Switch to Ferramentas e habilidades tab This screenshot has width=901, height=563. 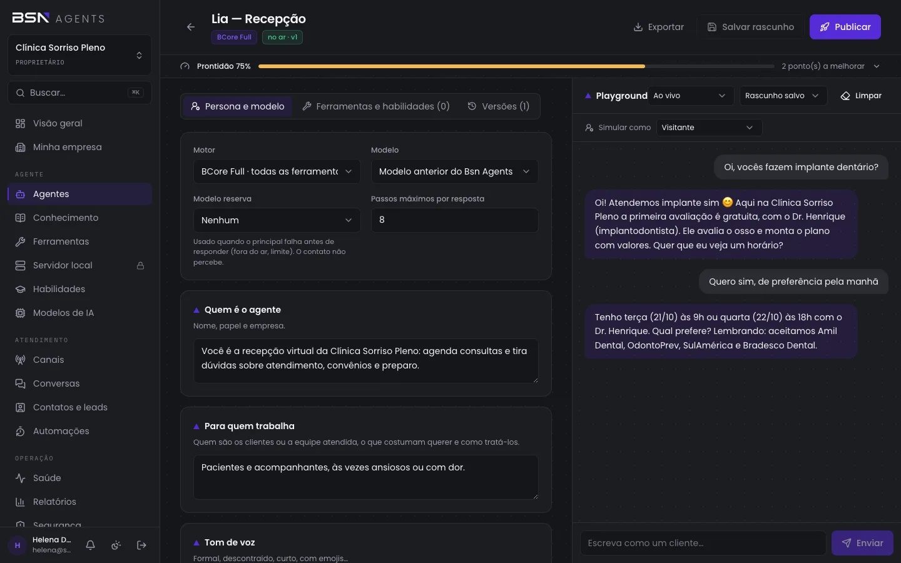pos(376,106)
